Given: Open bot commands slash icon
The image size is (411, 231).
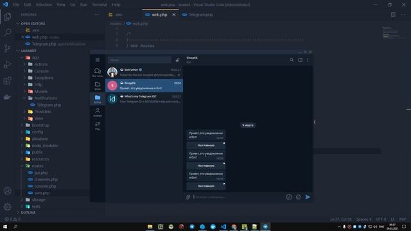Looking at the screenshot, I should [289, 197].
